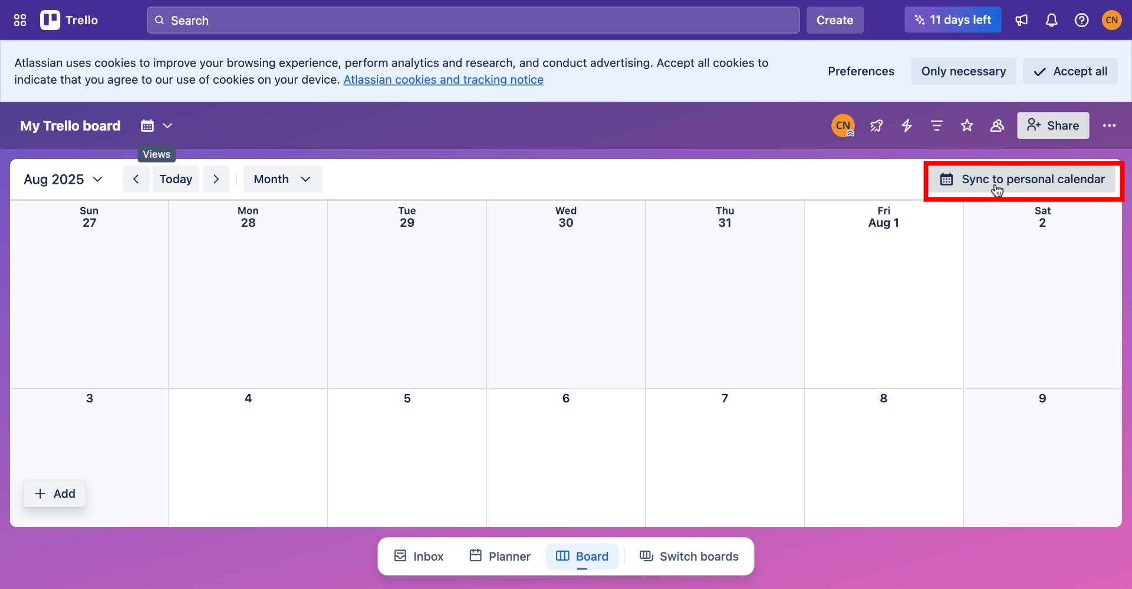Click the Search field

472,20
